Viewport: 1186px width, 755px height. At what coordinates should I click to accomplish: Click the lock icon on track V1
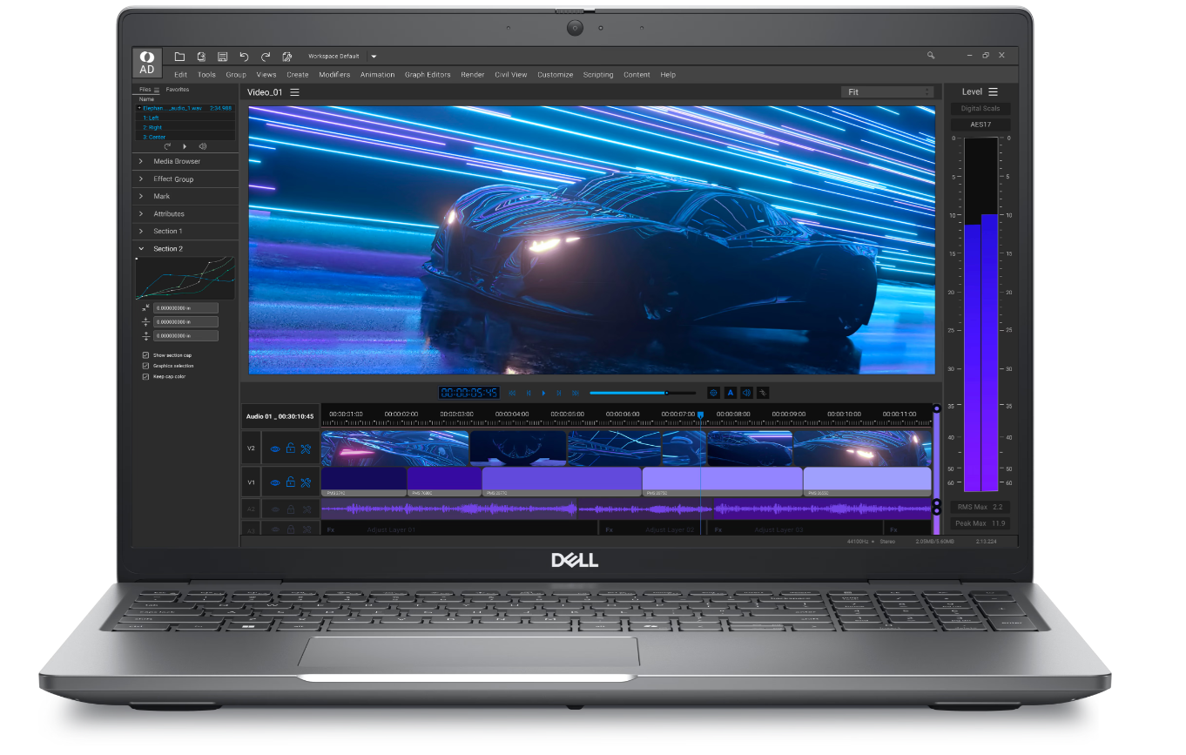(291, 482)
